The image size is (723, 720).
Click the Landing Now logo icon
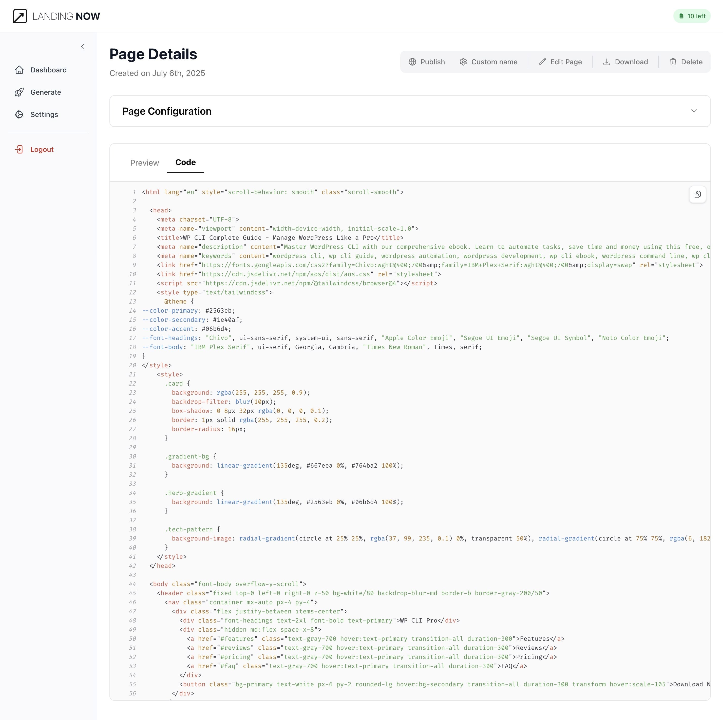pyautogui.click(x=20, y=16)
